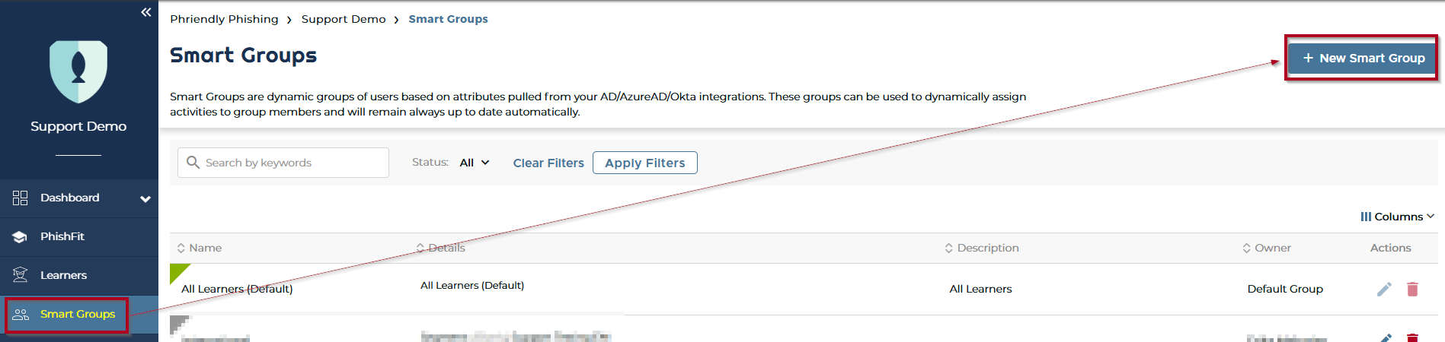Click the Clear Filters link
The height and width of the screenshot is (342, 1445).
pyautogui.click(x=548, y=163)
